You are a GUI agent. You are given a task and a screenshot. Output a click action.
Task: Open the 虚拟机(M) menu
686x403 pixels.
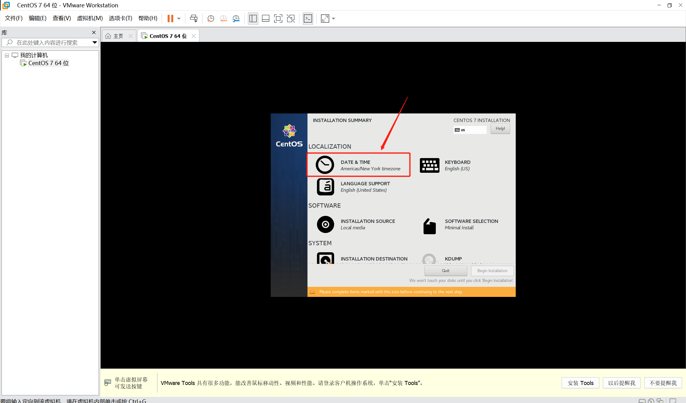click(x=89, y=18)
